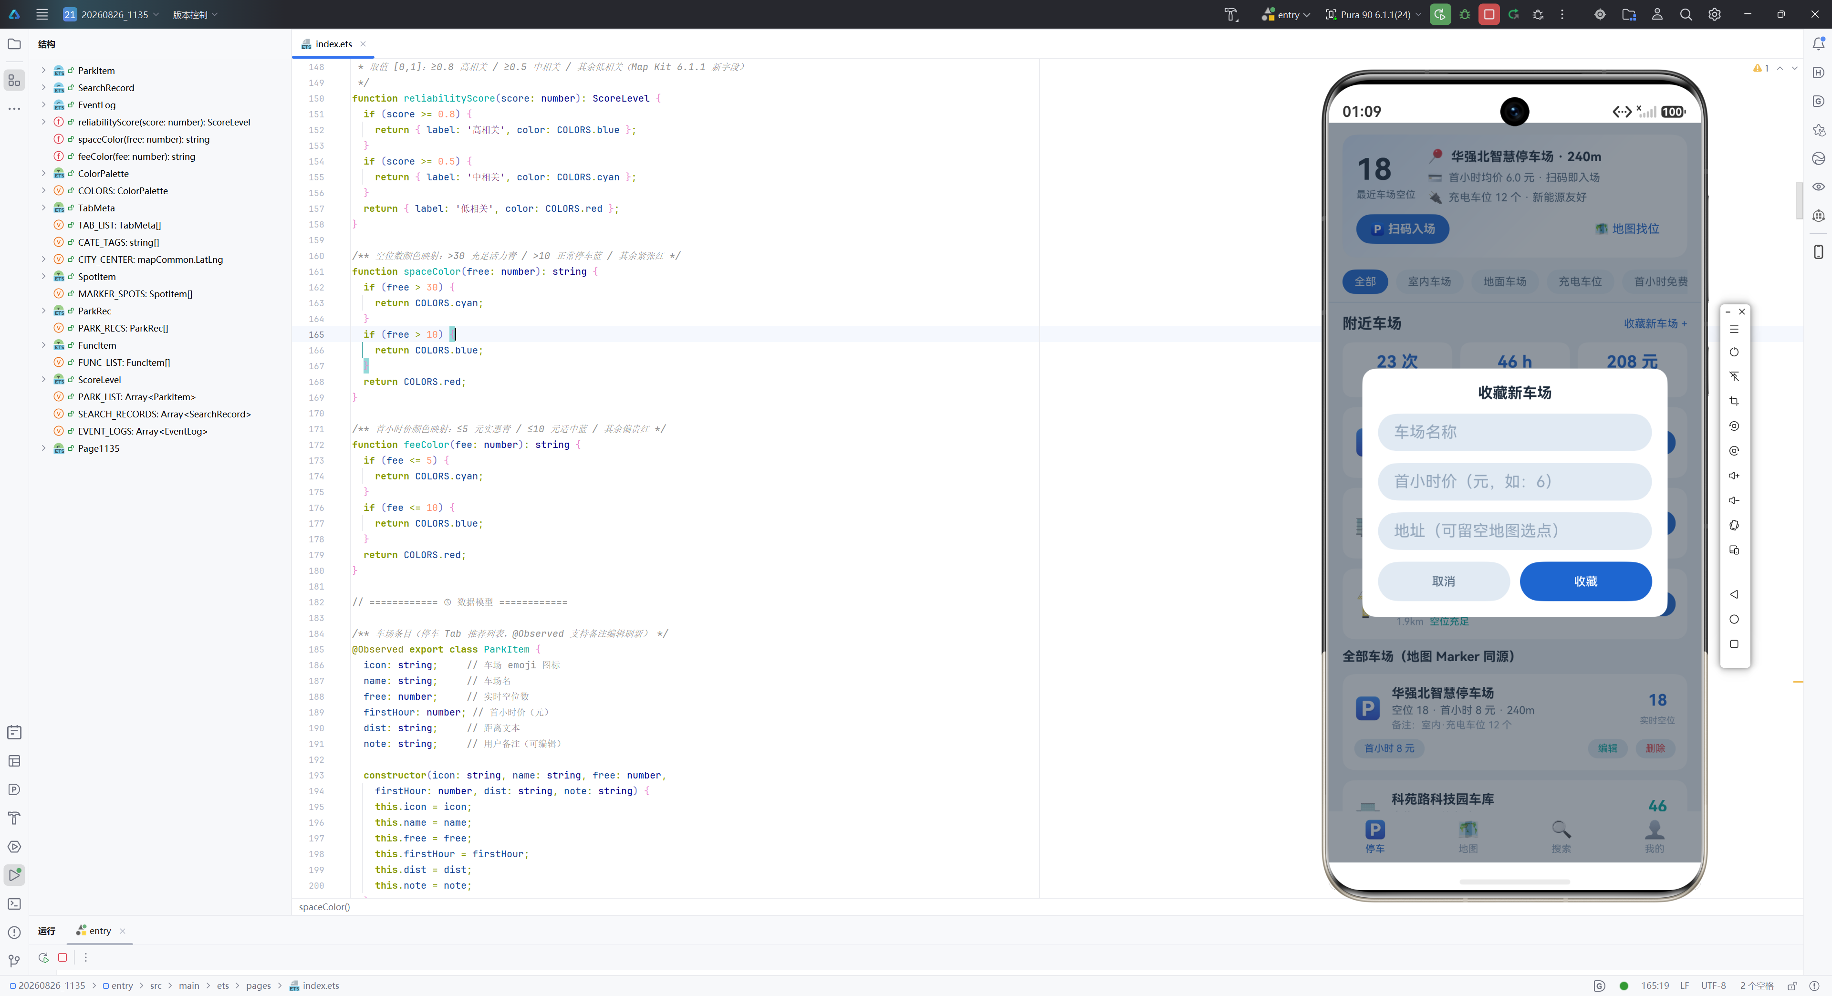Open the terminal tool window
Screen dimensions: 1832x996
14,903
